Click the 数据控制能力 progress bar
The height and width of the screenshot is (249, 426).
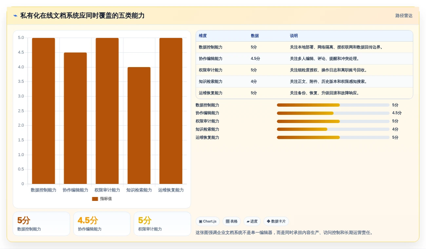tap(333, 105)
